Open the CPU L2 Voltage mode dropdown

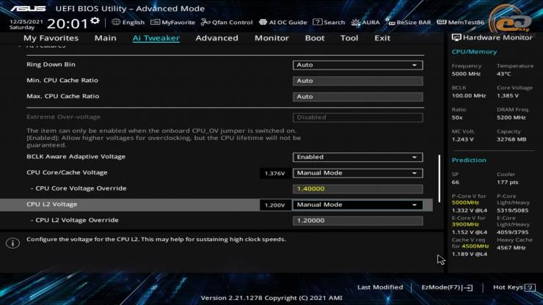(358, 205)
